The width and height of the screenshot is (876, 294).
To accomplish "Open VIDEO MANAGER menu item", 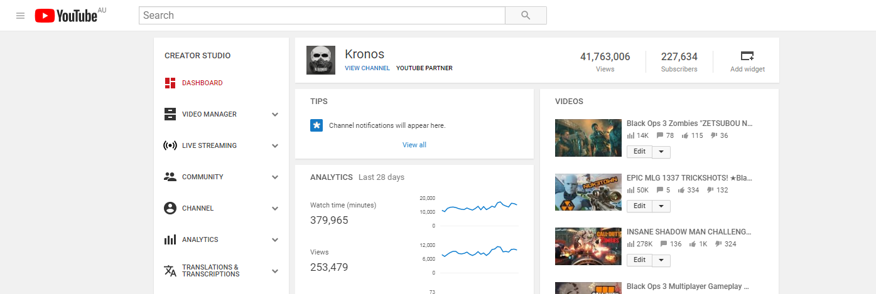I will click(209, 114).
